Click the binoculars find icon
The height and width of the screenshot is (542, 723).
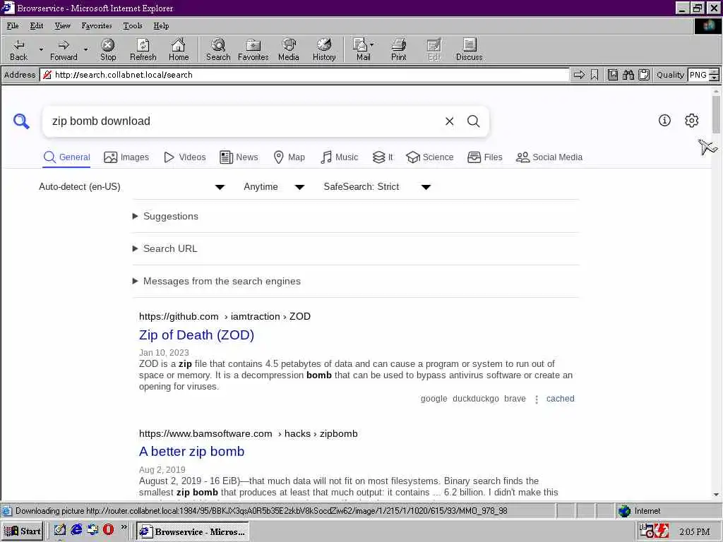(x=628, y=75)
